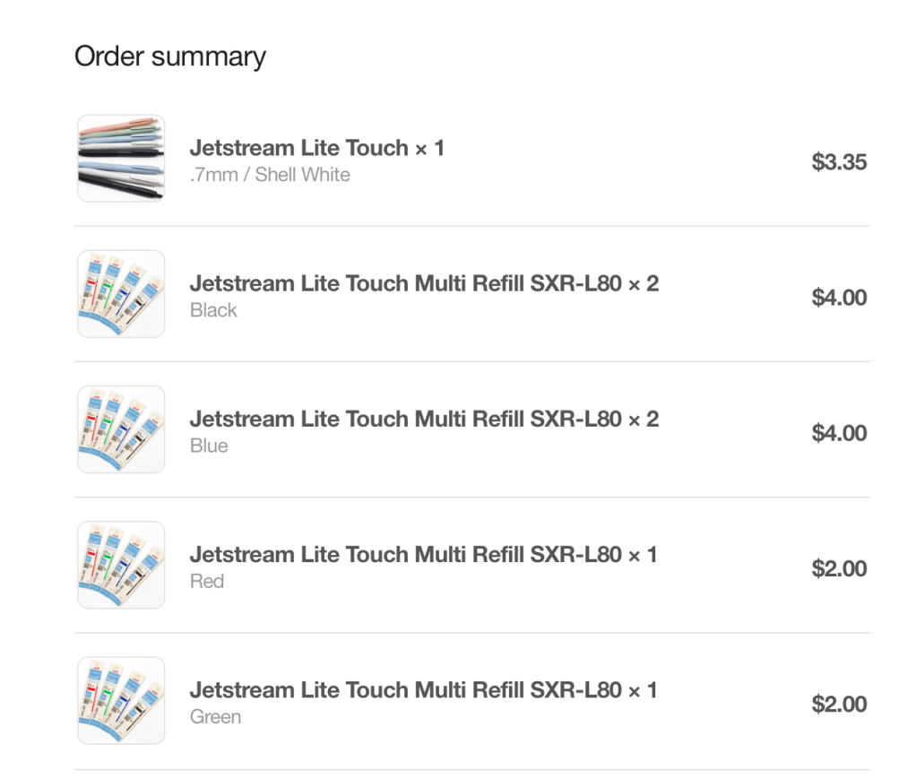Click the Blue variant label
The image size is (917, 779).
click(209, 446)
